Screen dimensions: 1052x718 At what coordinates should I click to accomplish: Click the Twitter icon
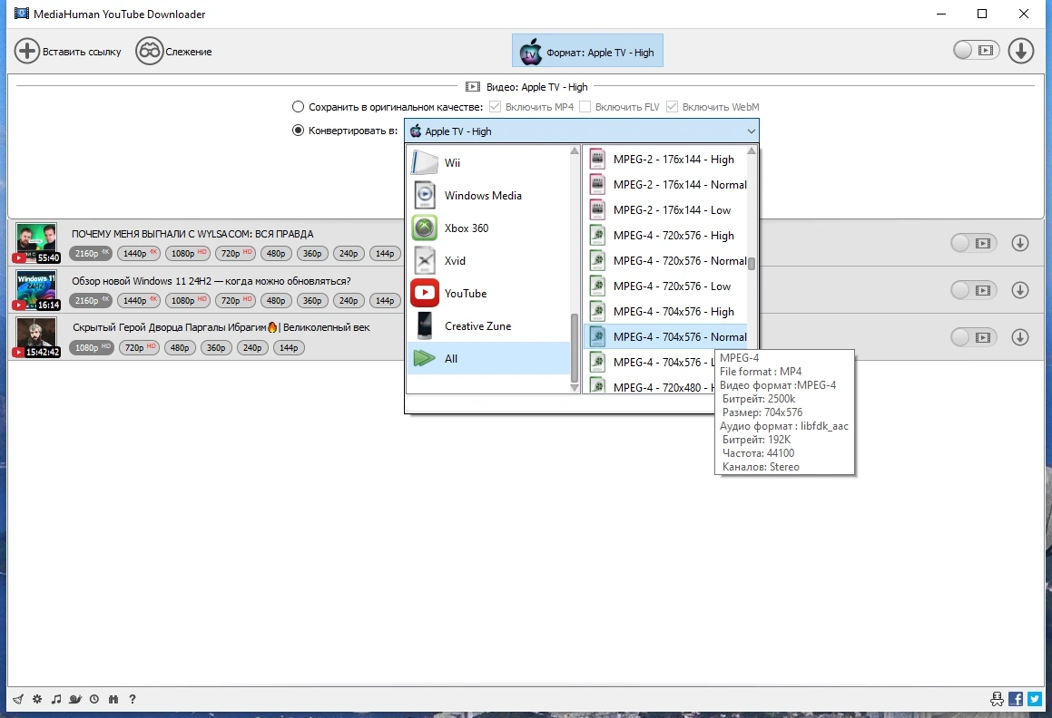tap(1034, 699)
